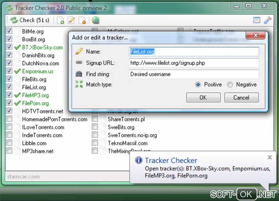The height and width of the screenshot is (201, 279).
Task: Select the BT.XBox-Sky.com tracker entry
Action: (x=42, y=47)
